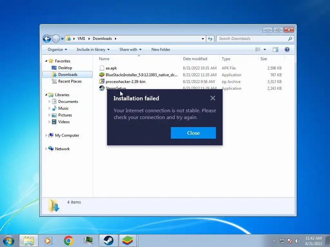Switch to Steam on the taskbar
Viewport: 330px width, 247px height.
coord(108,241)
